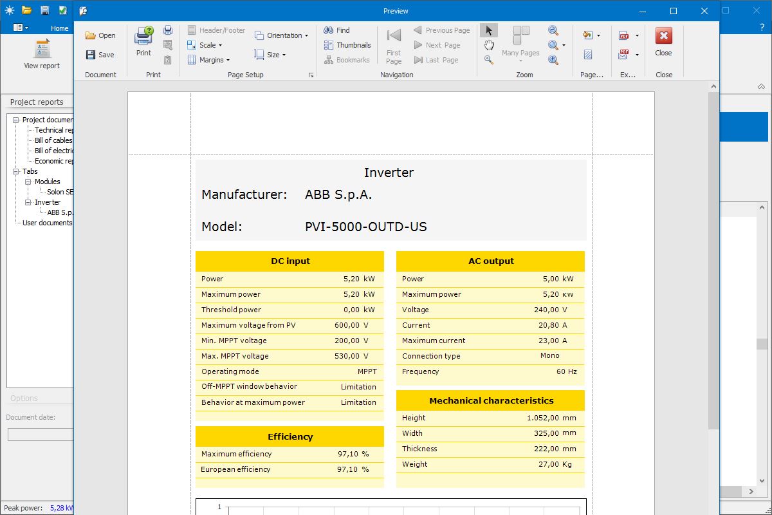This screenshot has width=772, height=515.
Task: Open a document with the Open button
Action: point(100,35)
